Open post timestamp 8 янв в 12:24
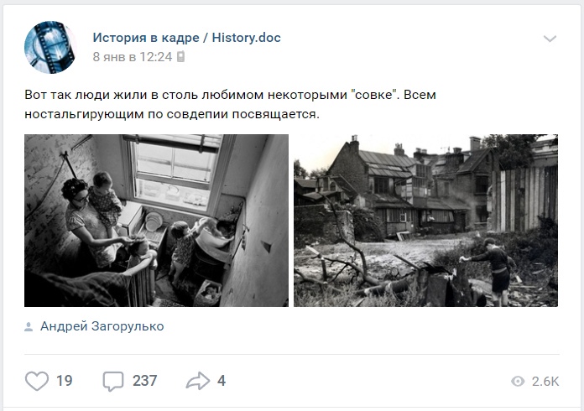The image size is (584, 411). [133, 56]
